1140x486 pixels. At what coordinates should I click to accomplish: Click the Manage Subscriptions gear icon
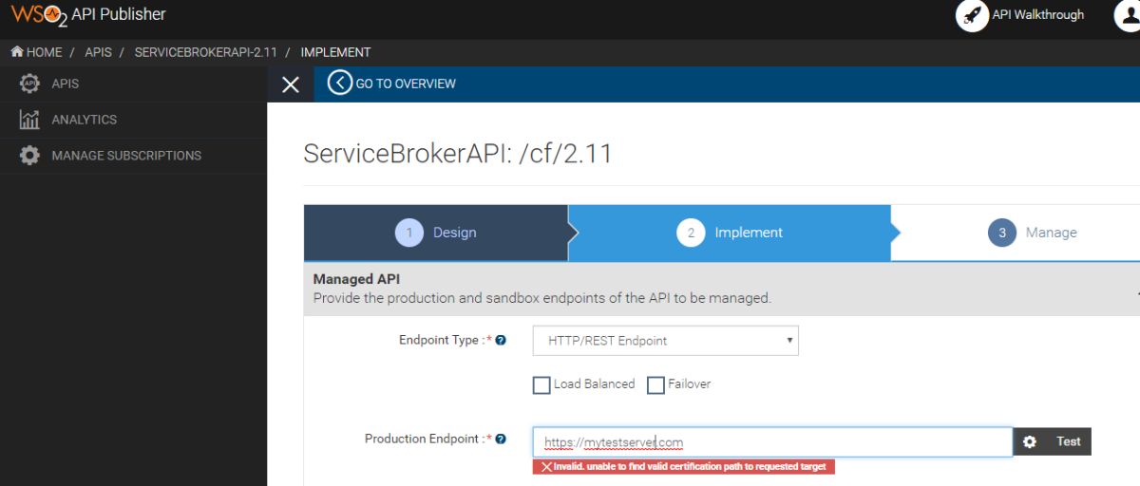click(29, 156)
